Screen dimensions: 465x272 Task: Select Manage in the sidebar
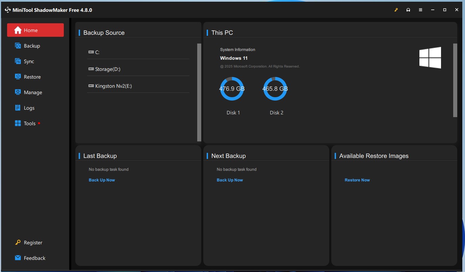[33, 92]
